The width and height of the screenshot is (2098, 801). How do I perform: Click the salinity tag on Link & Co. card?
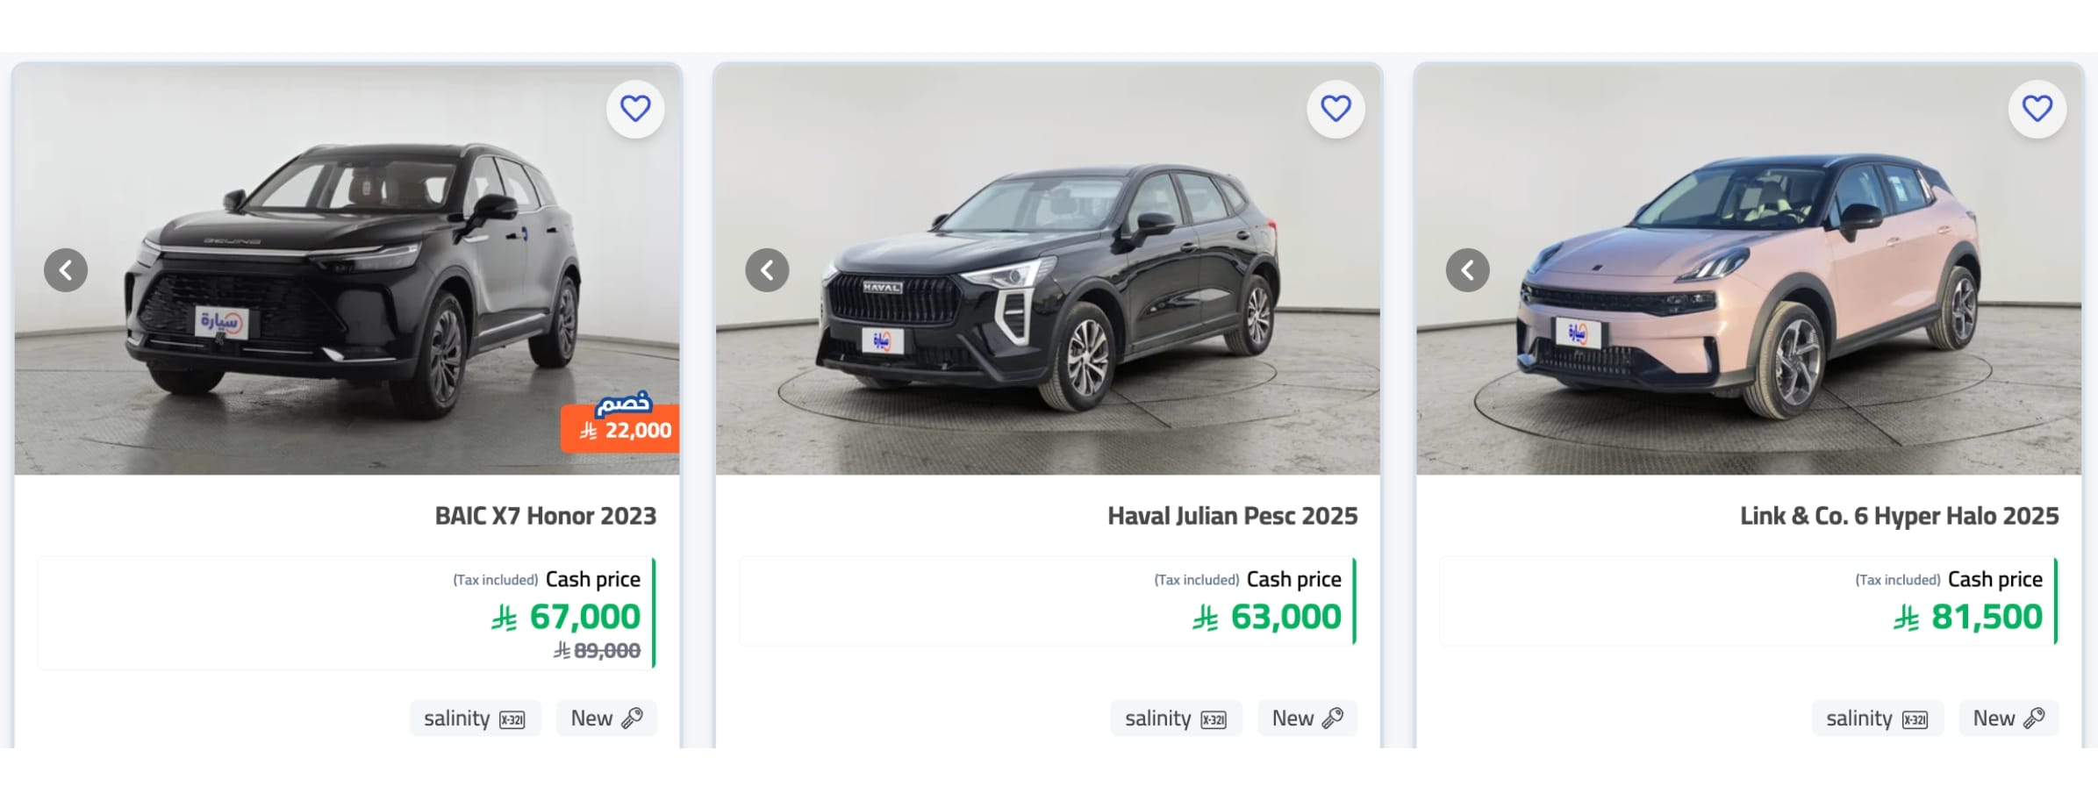click(x=1877, y=719)
